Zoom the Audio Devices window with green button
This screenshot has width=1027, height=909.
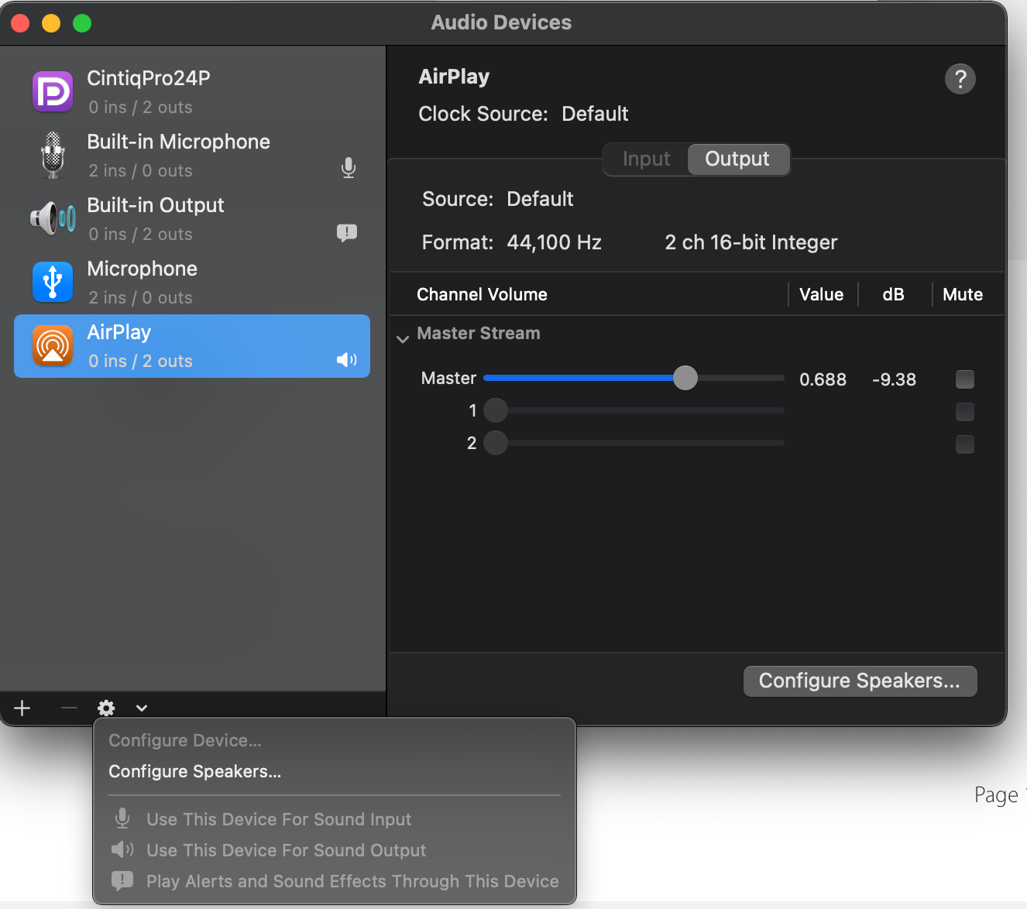coord(82,23)
